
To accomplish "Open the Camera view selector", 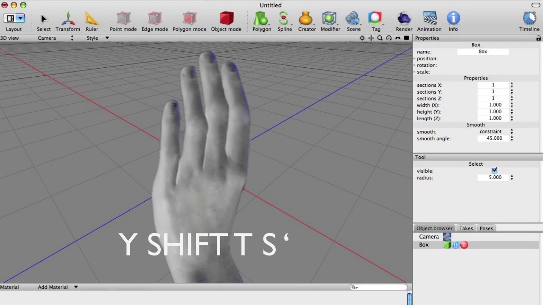I will (x=56, y=38).
